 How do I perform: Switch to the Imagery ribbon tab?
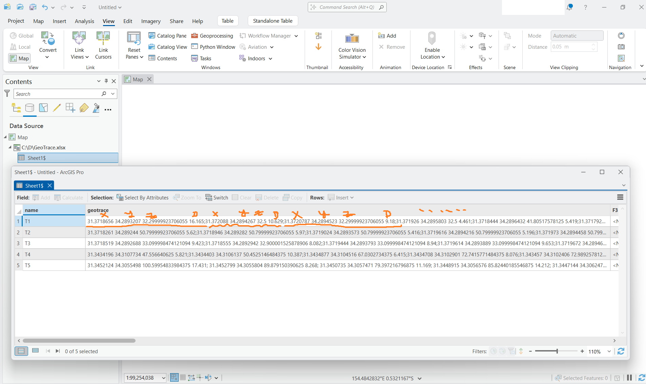[150, 21]
